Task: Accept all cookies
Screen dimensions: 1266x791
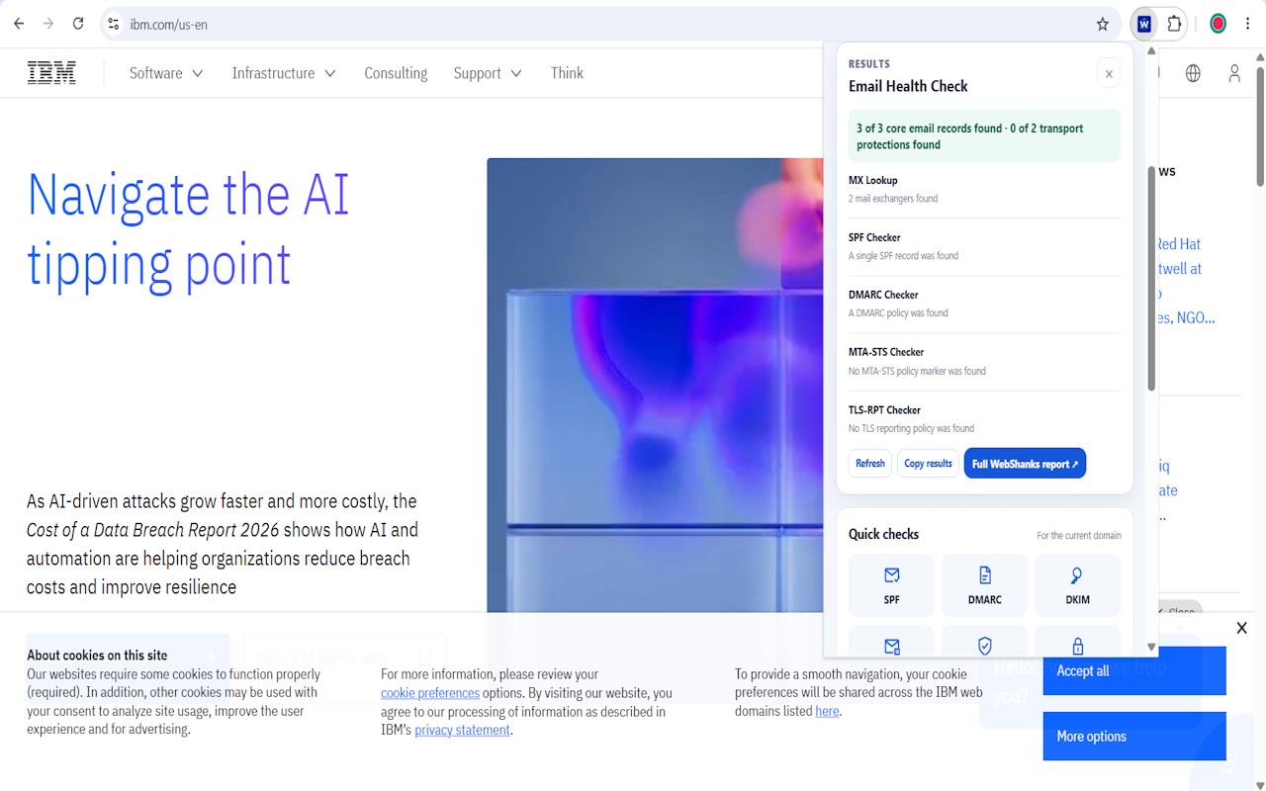Action: point(1134,671)
